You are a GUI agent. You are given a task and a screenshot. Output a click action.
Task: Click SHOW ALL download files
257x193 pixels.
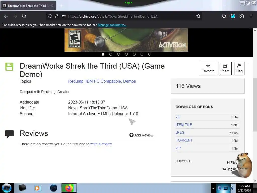[x=183, y=161]
